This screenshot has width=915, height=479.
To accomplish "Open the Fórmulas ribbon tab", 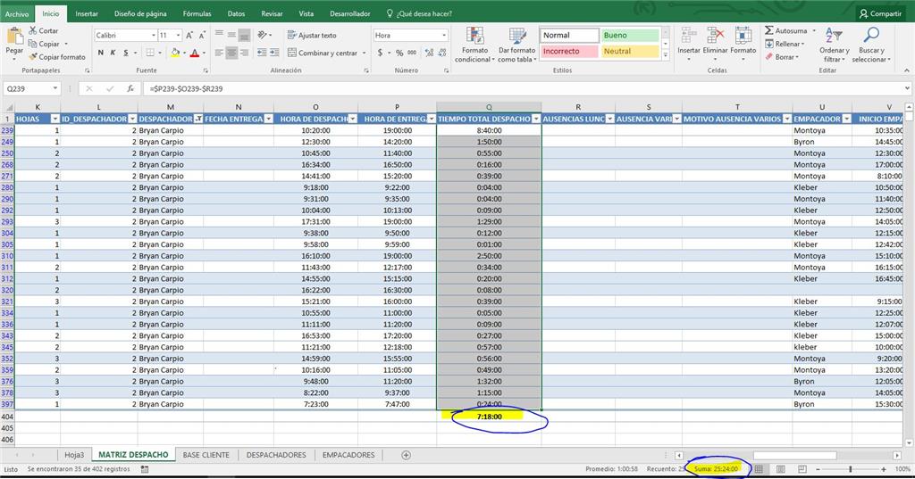I will click(x=197, y=13).
